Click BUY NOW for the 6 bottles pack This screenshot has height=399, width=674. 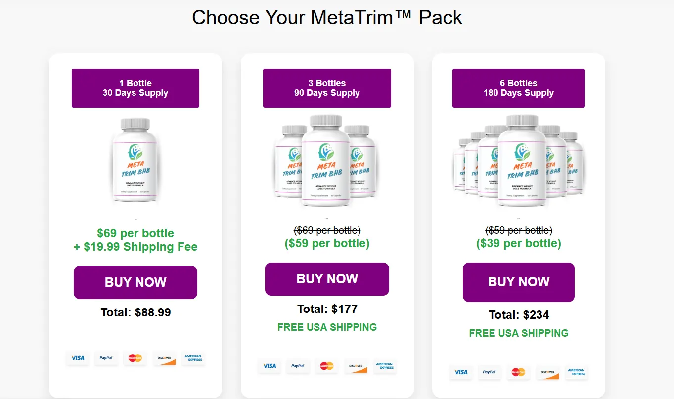[x=518, y=282]
